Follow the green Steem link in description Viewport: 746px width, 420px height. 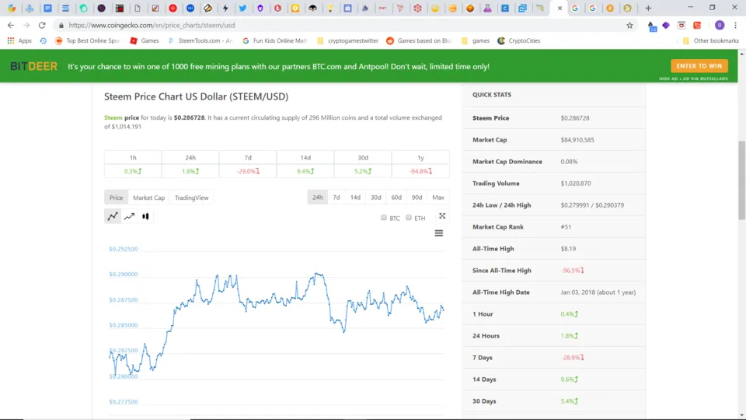[x=113, y=117]
